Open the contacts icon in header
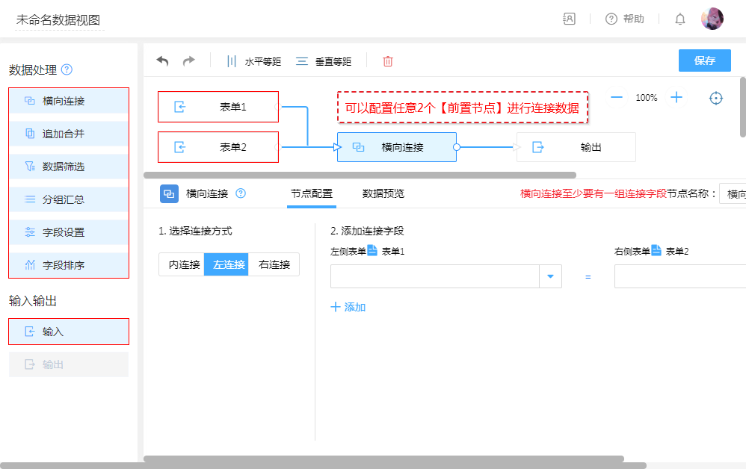746x469 pixels. pos(570,19)
